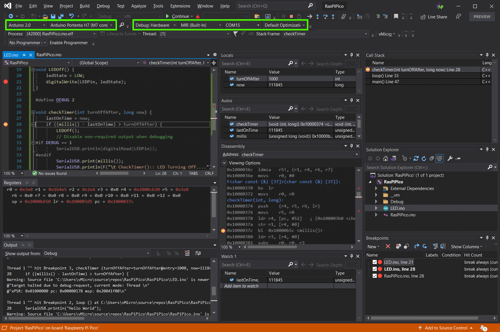500x332 pixels.
Task: Open the Debug: Hardware dropdown
Action: pyautogui.click(x=155, y=25)
